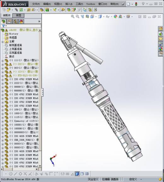Expand the 111<1> component node
This screenshot has height=182, width=164.
point(3,61)
